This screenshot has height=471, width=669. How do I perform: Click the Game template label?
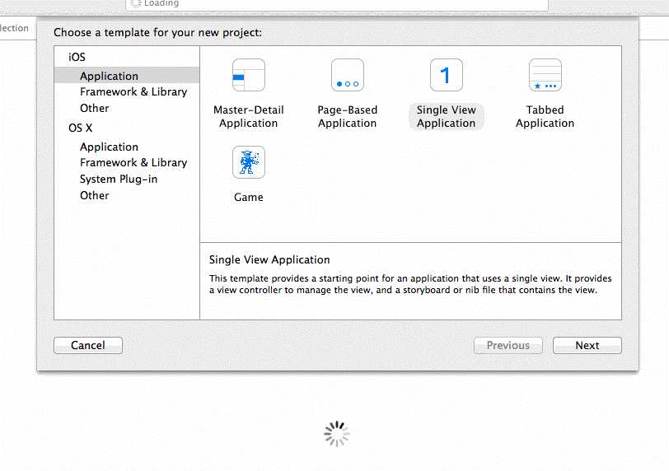[x=248, y=198]
